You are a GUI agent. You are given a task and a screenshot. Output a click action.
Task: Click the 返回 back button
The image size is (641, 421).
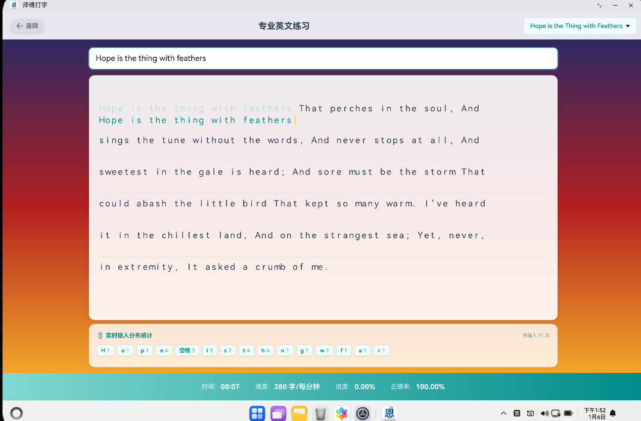pyautogui.click(x=27, y=26)
